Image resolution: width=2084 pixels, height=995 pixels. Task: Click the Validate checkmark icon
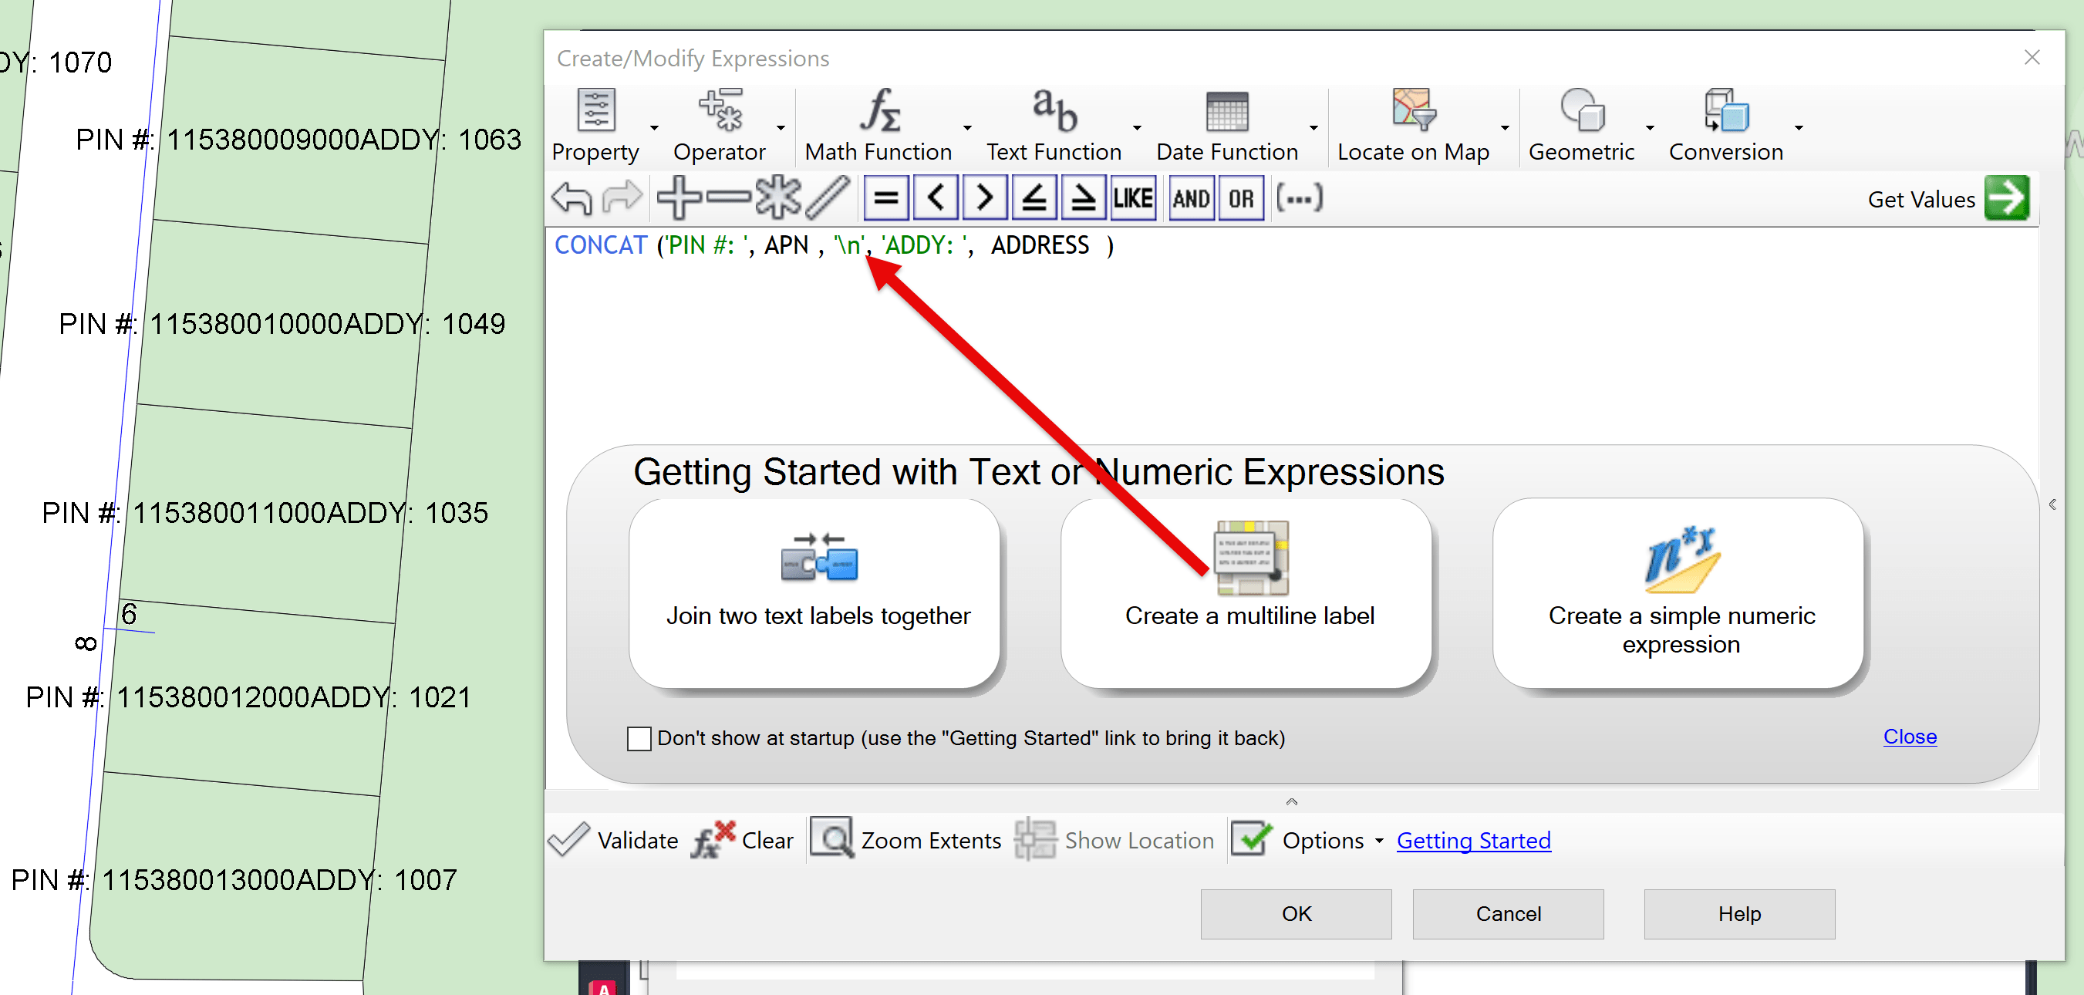pos(568,840)
